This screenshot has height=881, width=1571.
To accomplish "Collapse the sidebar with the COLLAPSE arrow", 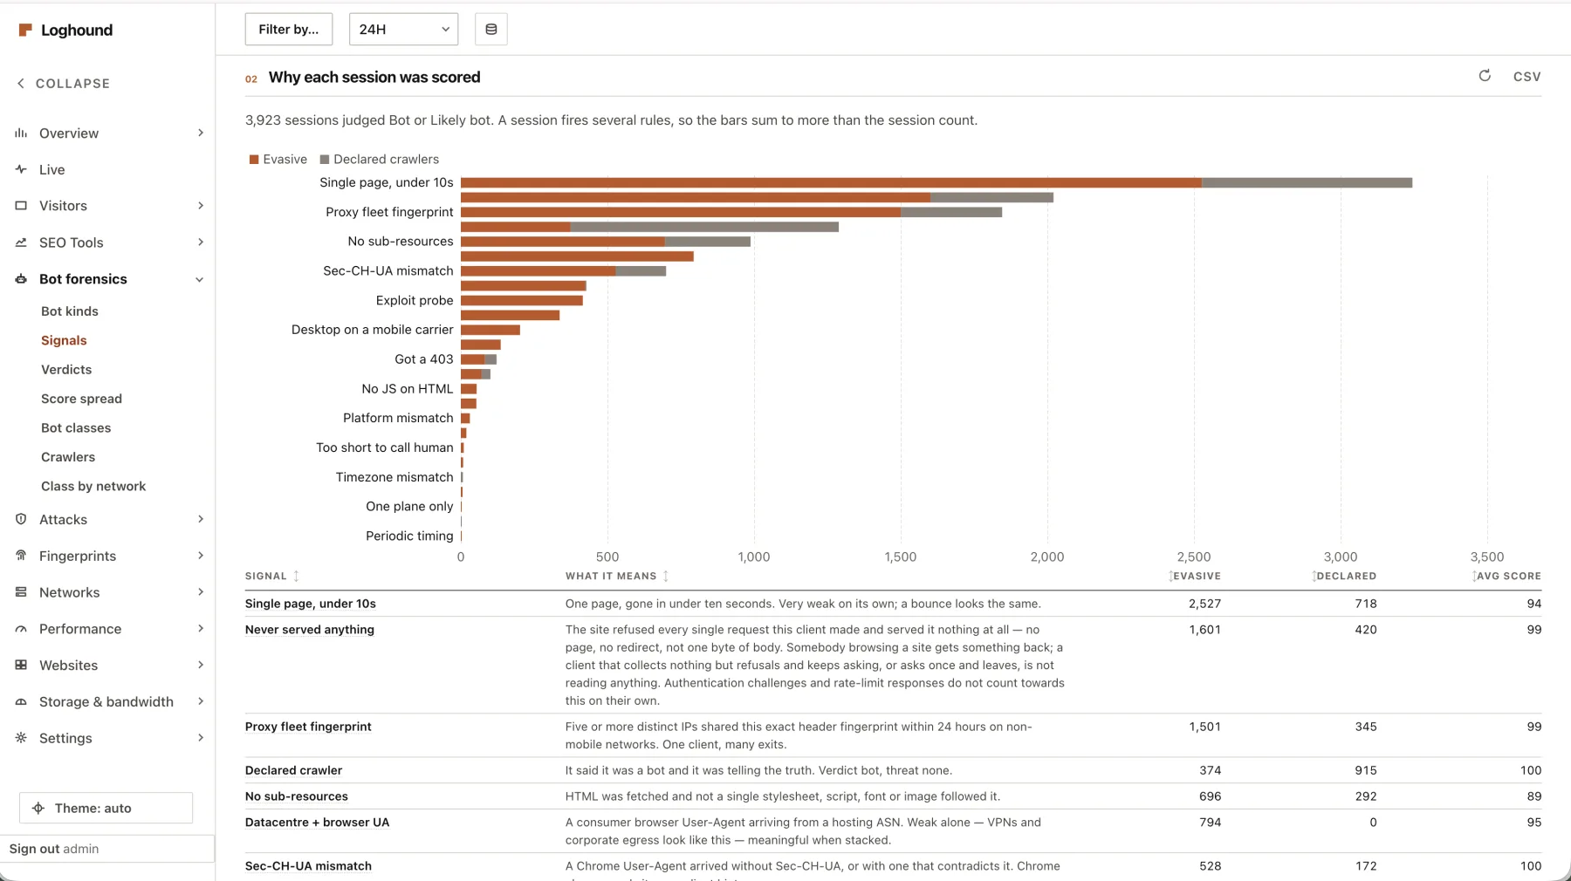I will point(21,84).
